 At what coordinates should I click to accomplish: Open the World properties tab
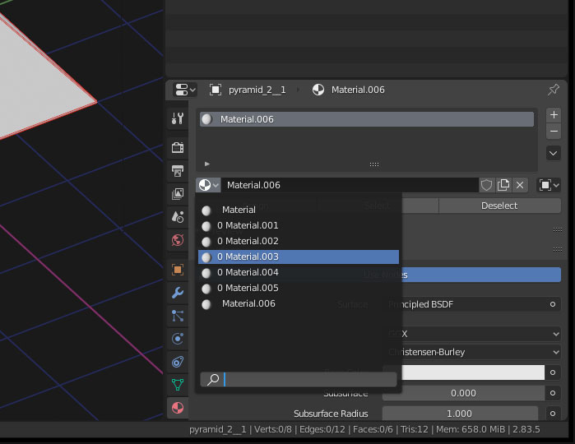coord(178,240)
